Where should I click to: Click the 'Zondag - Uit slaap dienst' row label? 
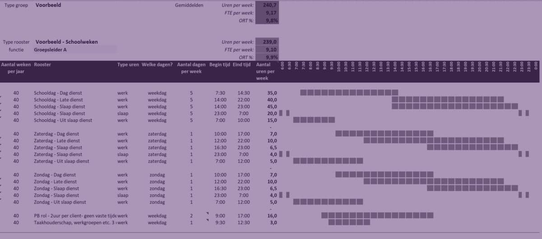tap(60, 202)
